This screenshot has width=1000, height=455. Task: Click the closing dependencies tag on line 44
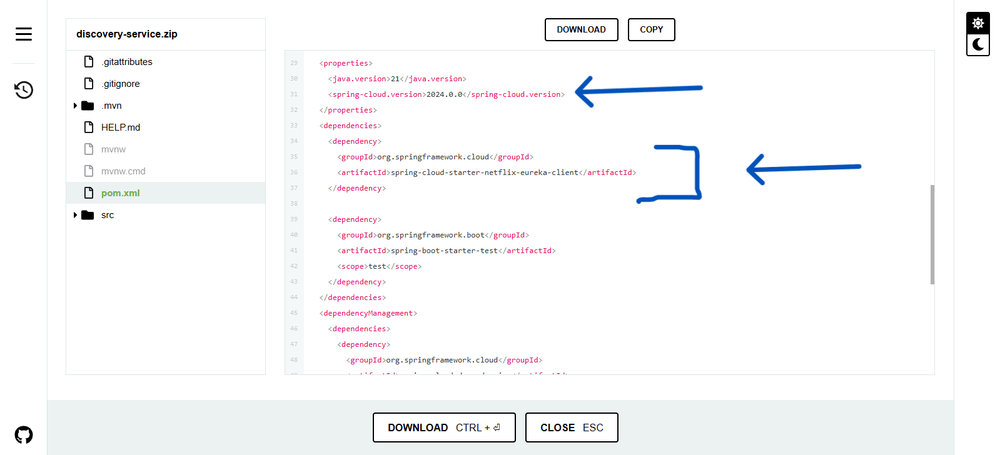click(x=353, y=297)
